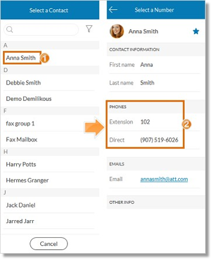Click the contact search field

coord(41,29)
